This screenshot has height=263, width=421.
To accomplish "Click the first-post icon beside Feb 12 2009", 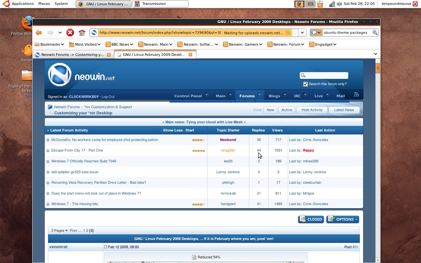I will click(x=106, y=247).
